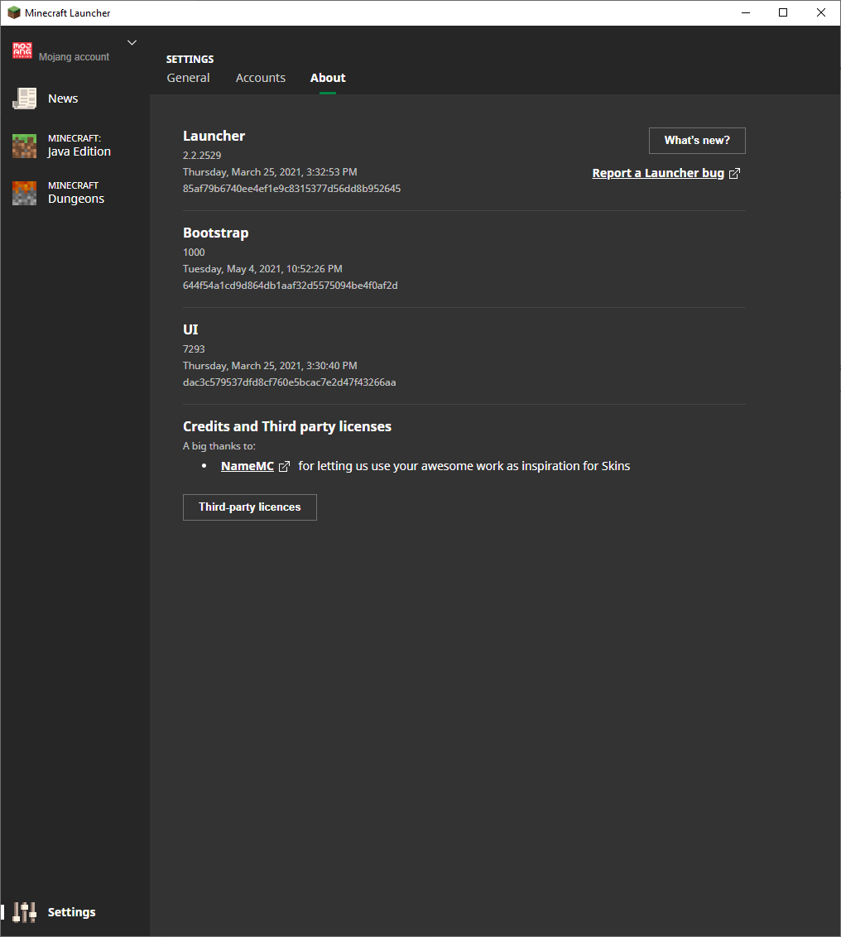Click the Settings label in sidebar
Image resolution: width=841 pixels, height=937 pixels.
[72, 912]
